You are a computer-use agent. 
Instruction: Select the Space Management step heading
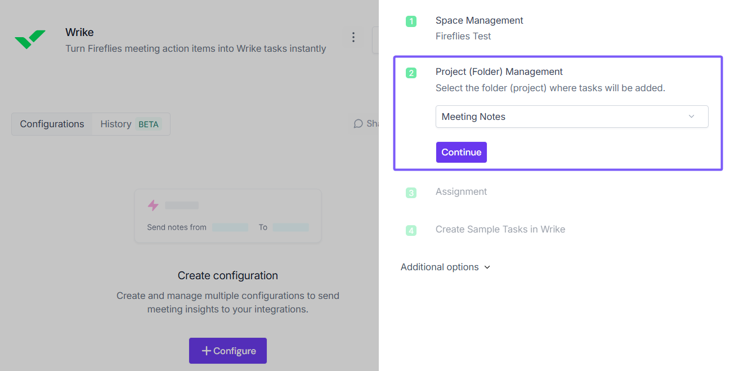(479, 20)
